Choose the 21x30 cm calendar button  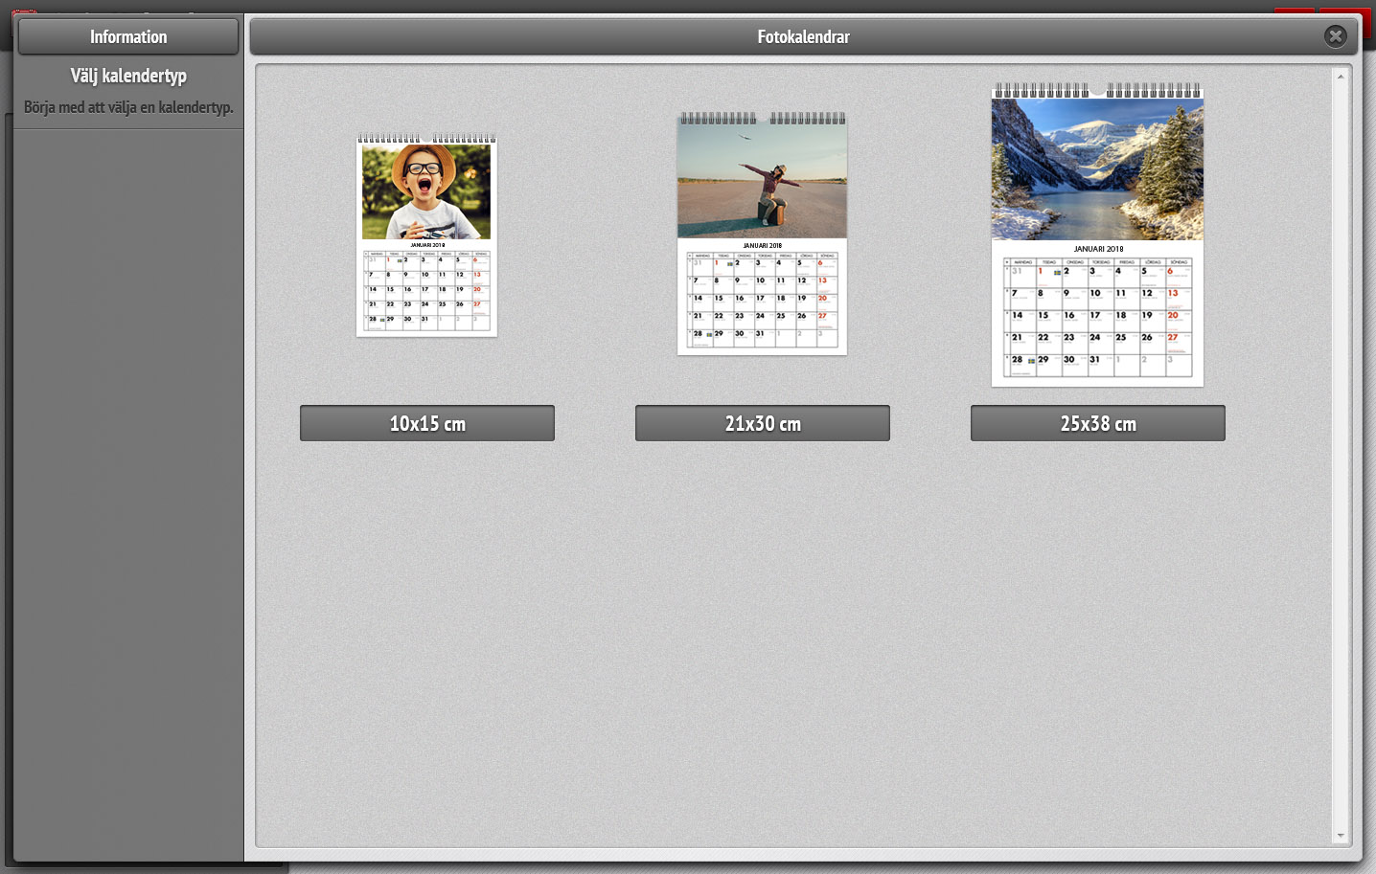(x=763, y=423)
